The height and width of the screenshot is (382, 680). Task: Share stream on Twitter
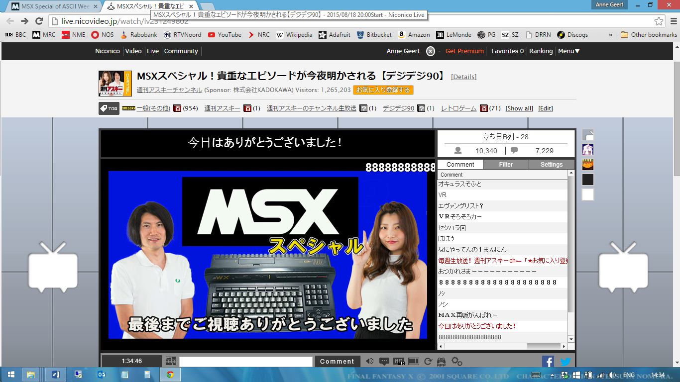[566, 362]
